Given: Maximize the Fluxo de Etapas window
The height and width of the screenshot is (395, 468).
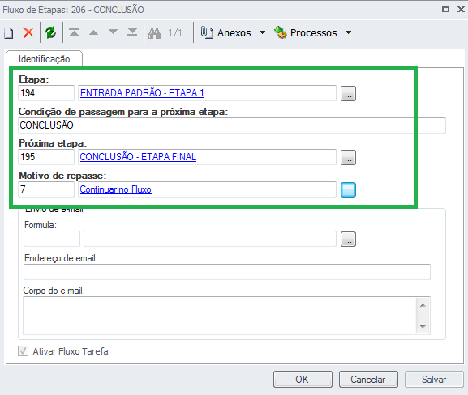Looking at the screenshot, I should [445, 10].
